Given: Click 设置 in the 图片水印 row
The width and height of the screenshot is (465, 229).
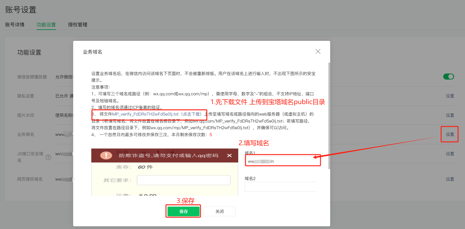Looking at the screenshot, I should pos(450,115).
